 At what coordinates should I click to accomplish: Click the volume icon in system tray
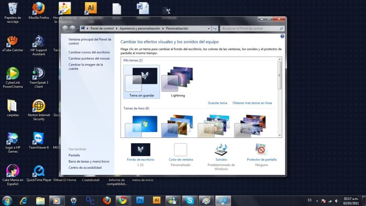(337, 201)
